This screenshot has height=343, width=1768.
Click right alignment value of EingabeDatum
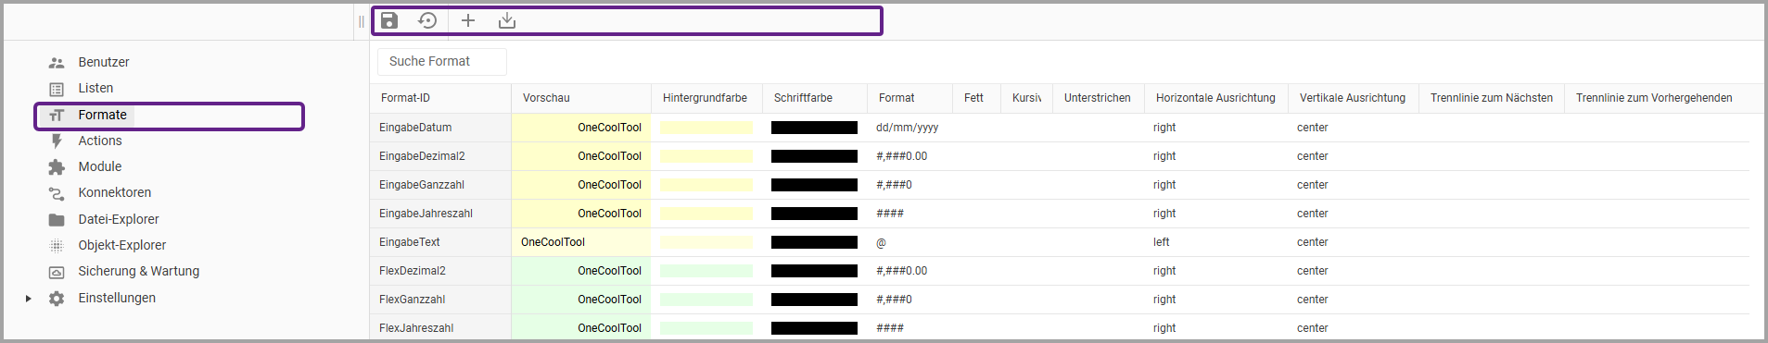click(x=1164, y=128)
